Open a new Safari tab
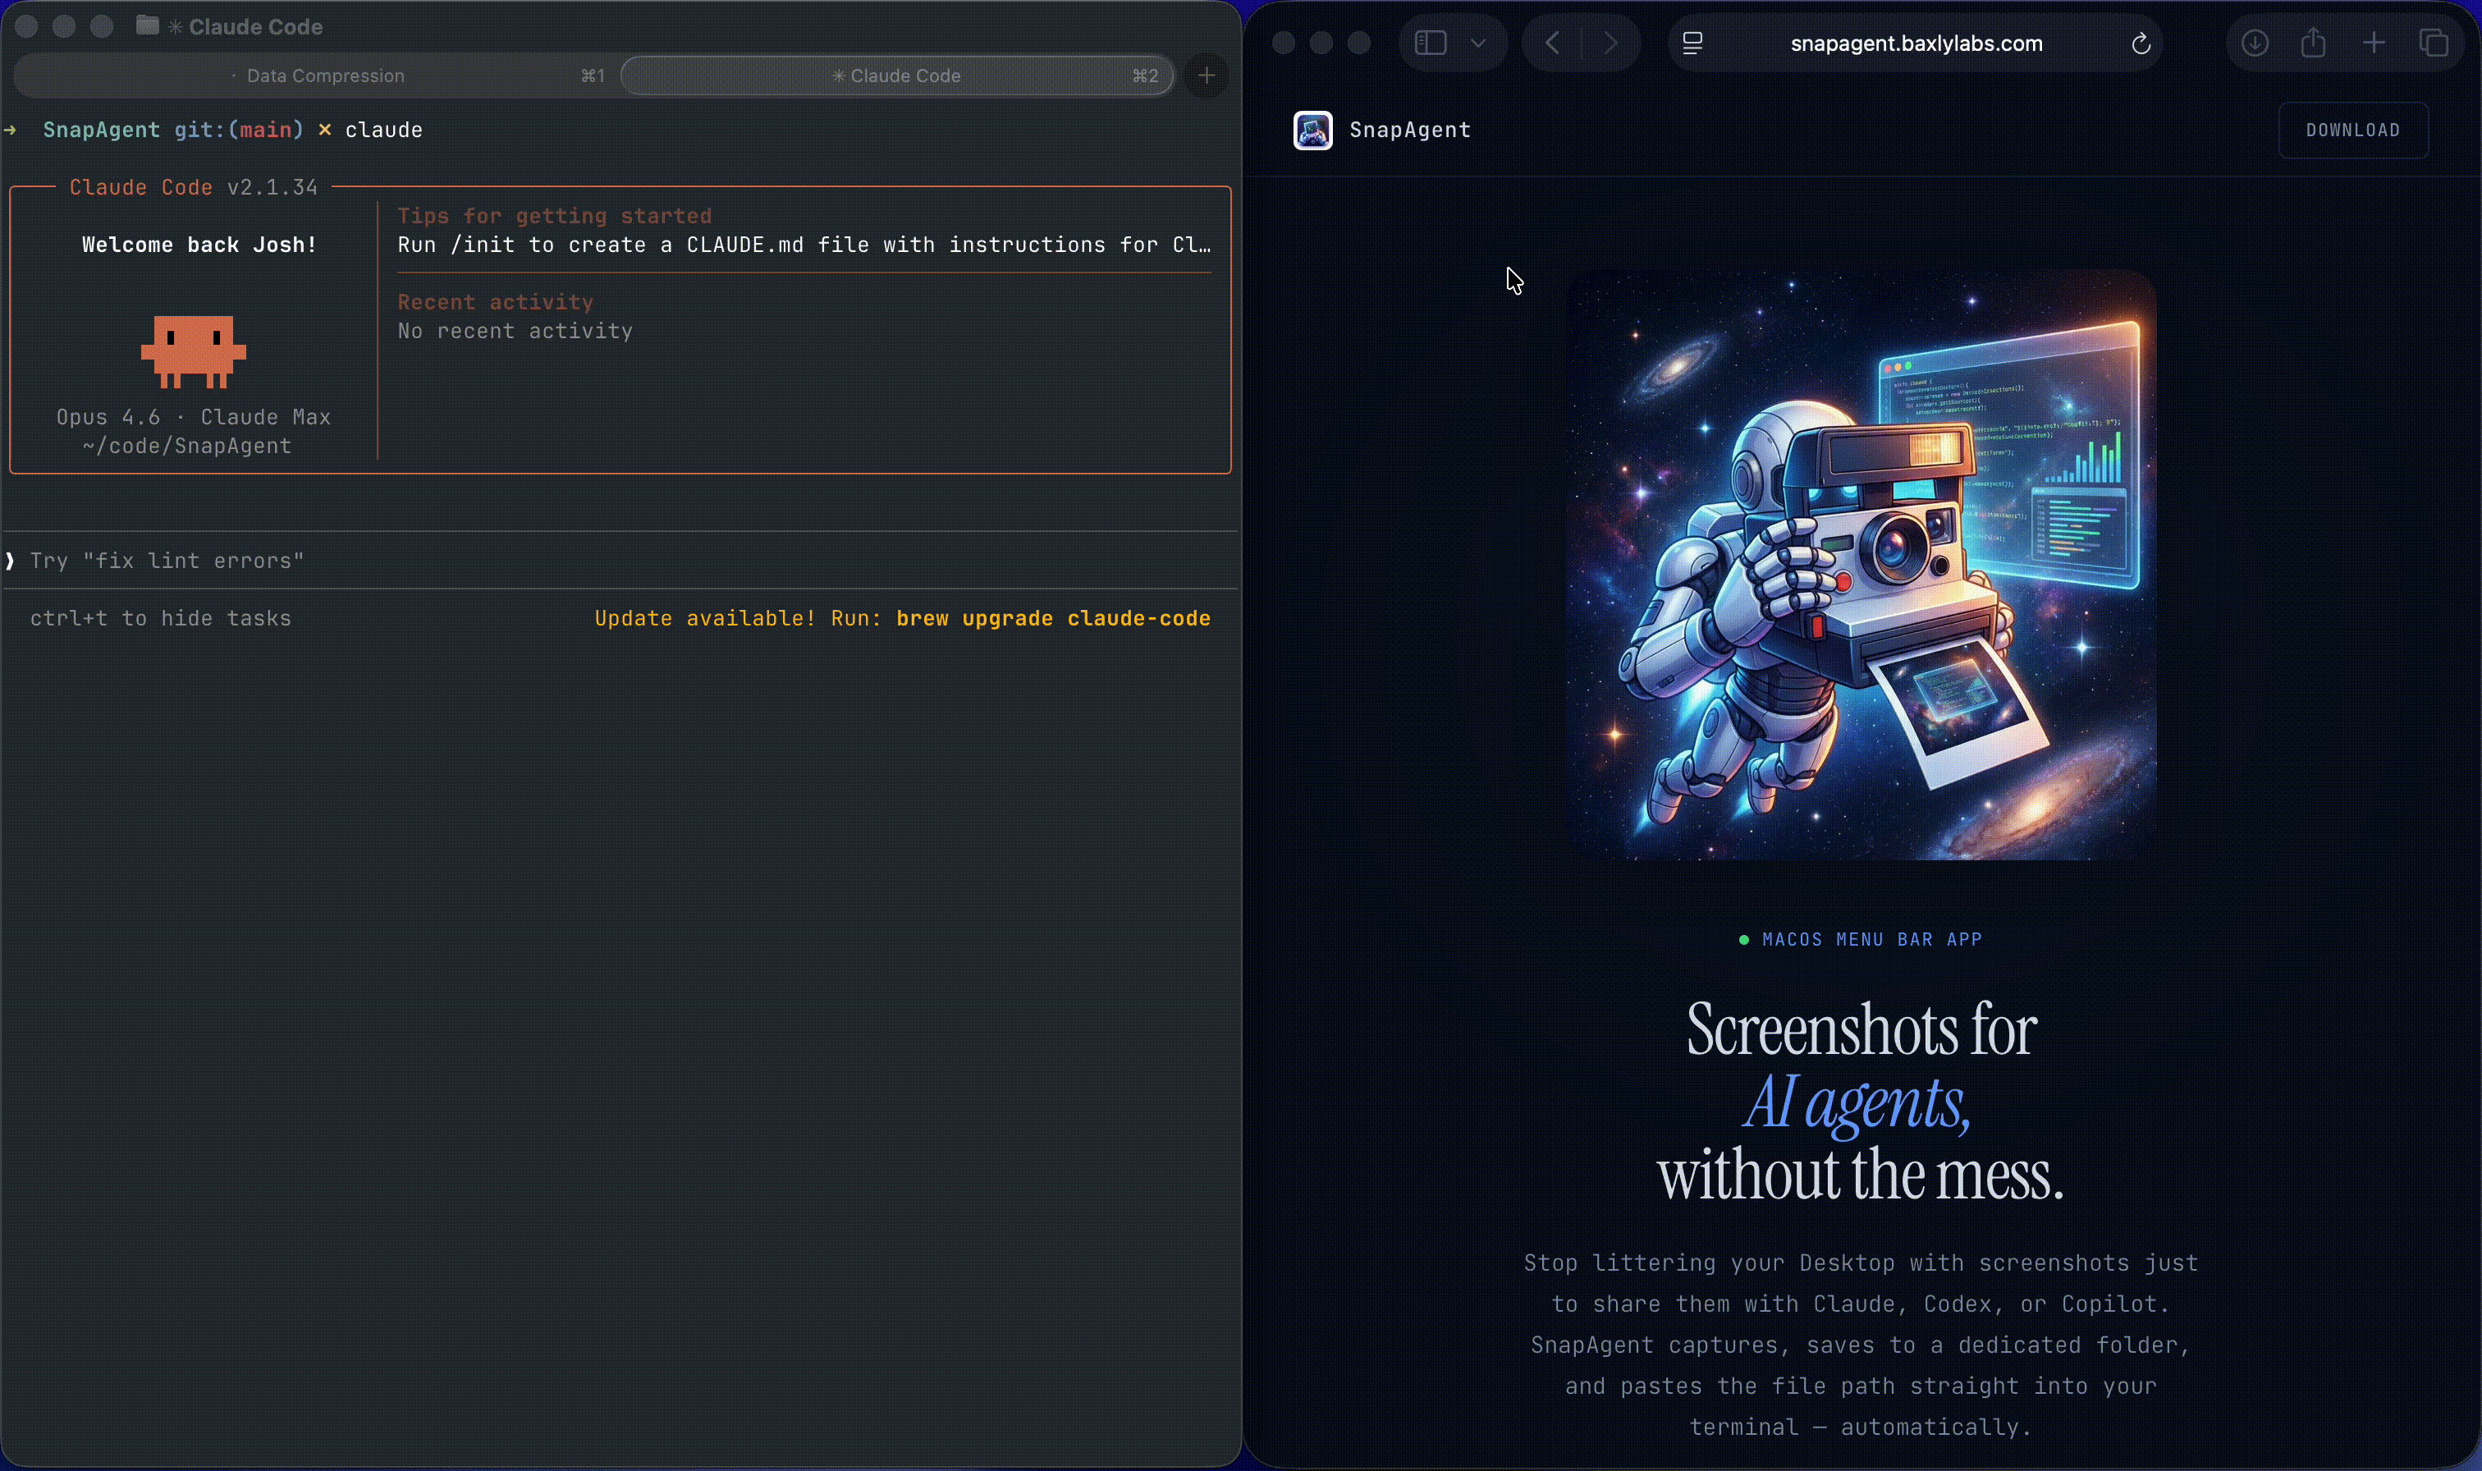 (x=2373, y=43)
